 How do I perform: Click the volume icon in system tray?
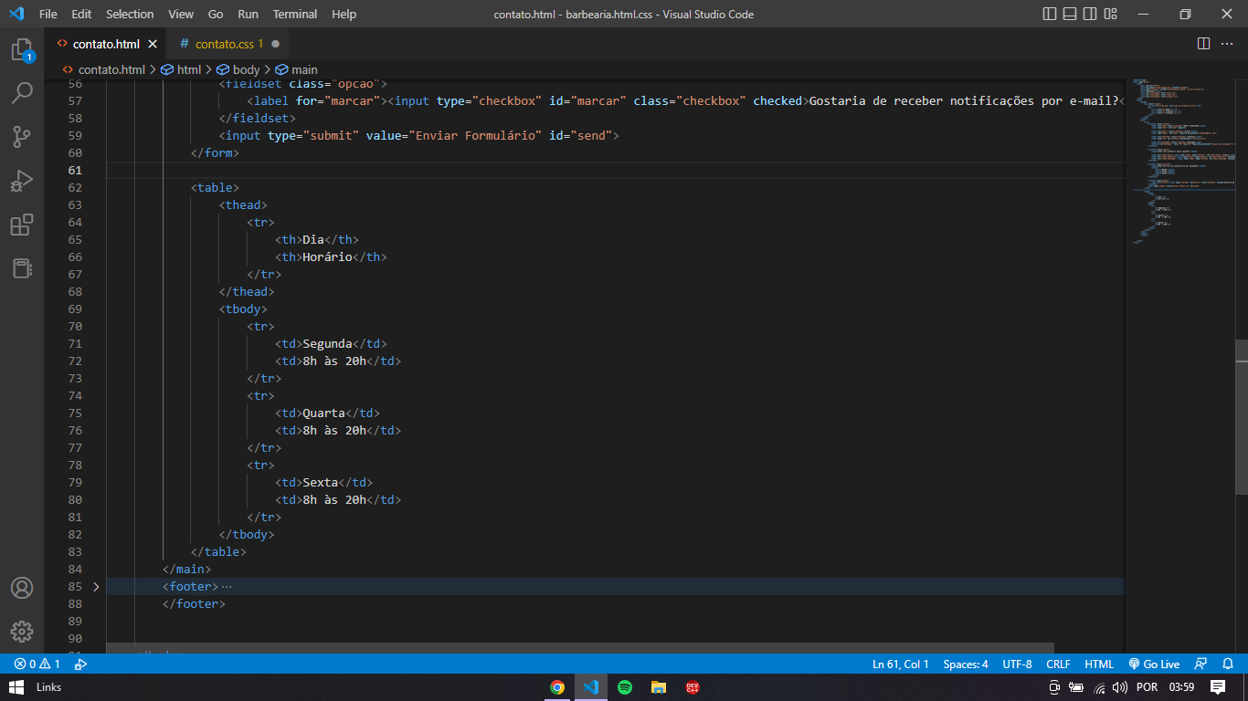1119,687
